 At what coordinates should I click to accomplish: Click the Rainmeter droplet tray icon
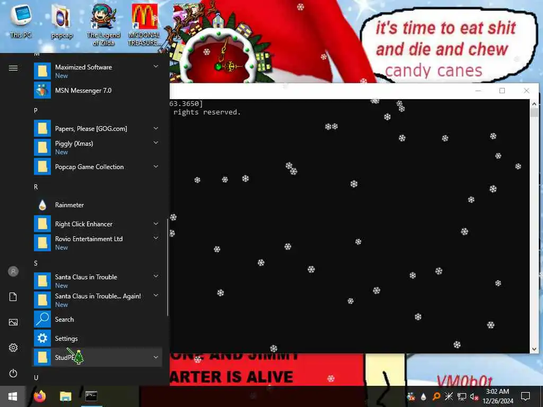click(424, 396)
